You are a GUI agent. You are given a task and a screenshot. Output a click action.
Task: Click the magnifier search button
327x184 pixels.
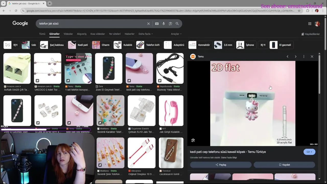177,24
